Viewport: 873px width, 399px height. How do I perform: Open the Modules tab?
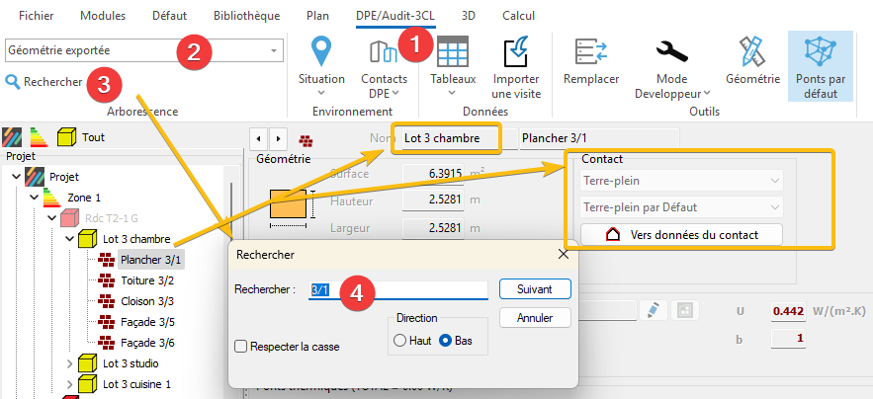click(103, 16)
